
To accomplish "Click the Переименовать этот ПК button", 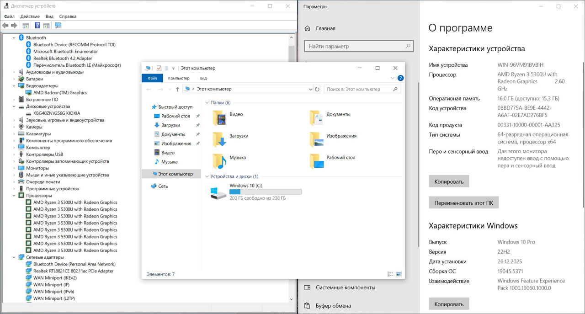I will click(463, 202).
